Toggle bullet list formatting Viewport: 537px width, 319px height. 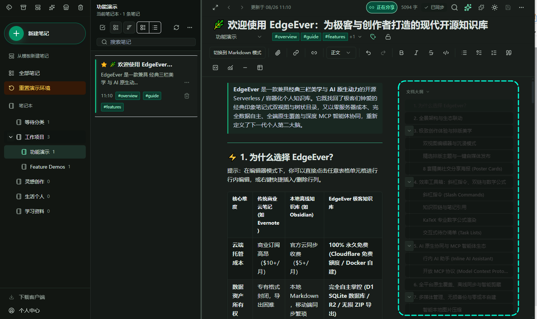(x=464, y=53)
